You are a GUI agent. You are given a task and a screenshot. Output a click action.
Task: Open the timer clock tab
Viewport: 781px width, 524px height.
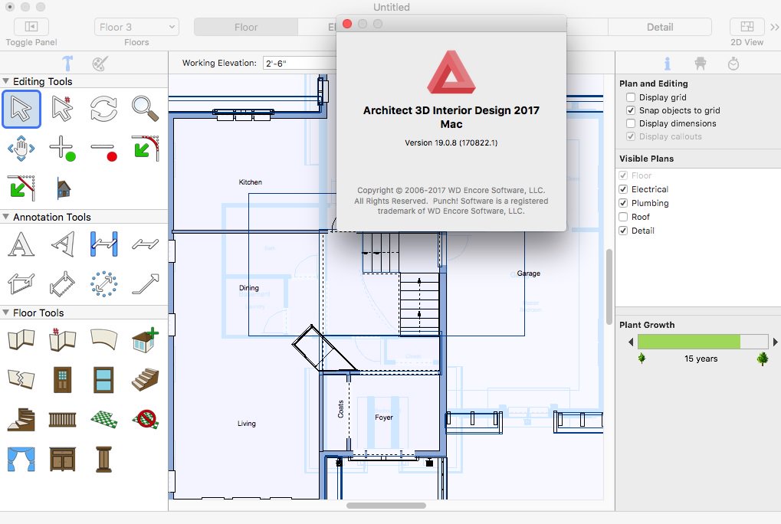click(x=733, y=63)
